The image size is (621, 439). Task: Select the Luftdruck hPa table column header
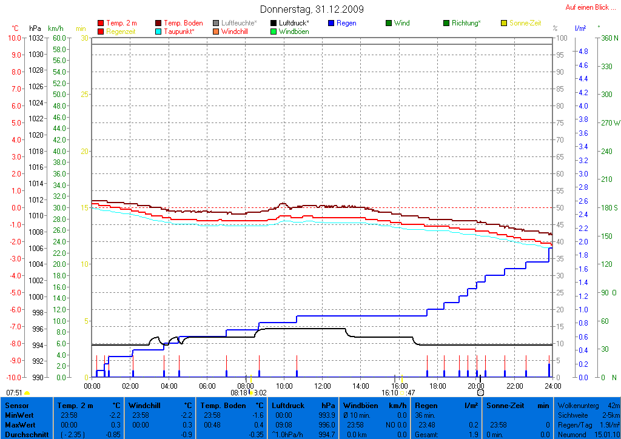click(x=303, y=404)
